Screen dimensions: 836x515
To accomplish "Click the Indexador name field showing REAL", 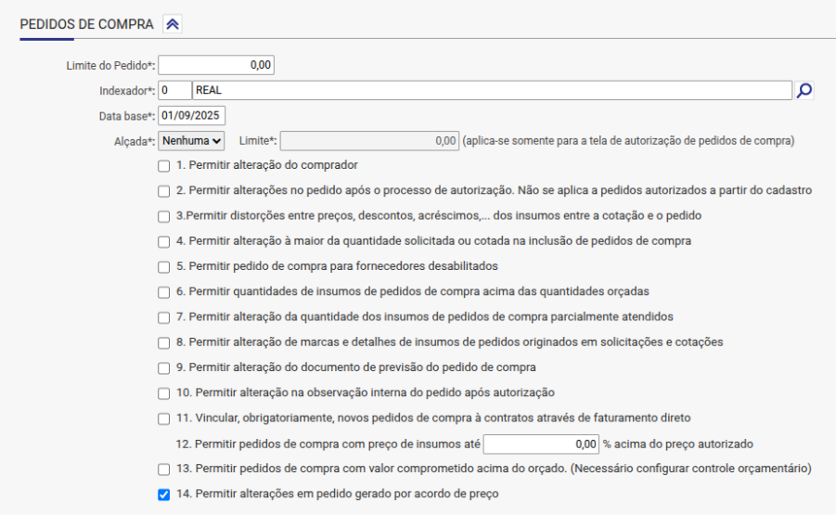I will 492,91.
